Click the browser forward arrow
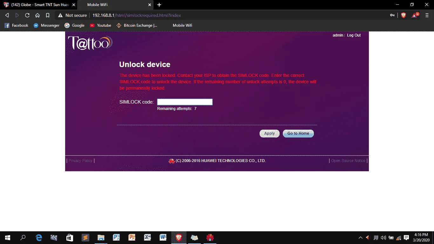The width and height of the screenshot is (434, 244). click(x=17, y=15)
